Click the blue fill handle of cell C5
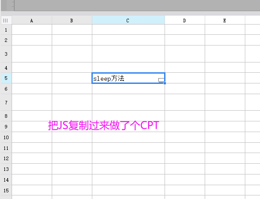 click(x=165, y=83)
